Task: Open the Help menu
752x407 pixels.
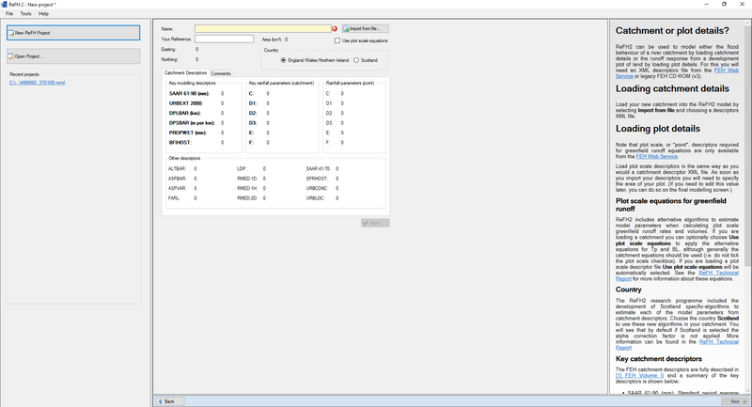Action: (x=43, y=14)
